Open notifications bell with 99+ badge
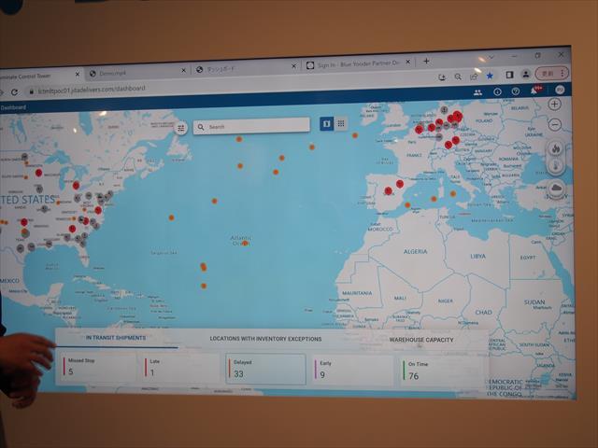Viewport: 598px width, 448px height. [535, 91]
